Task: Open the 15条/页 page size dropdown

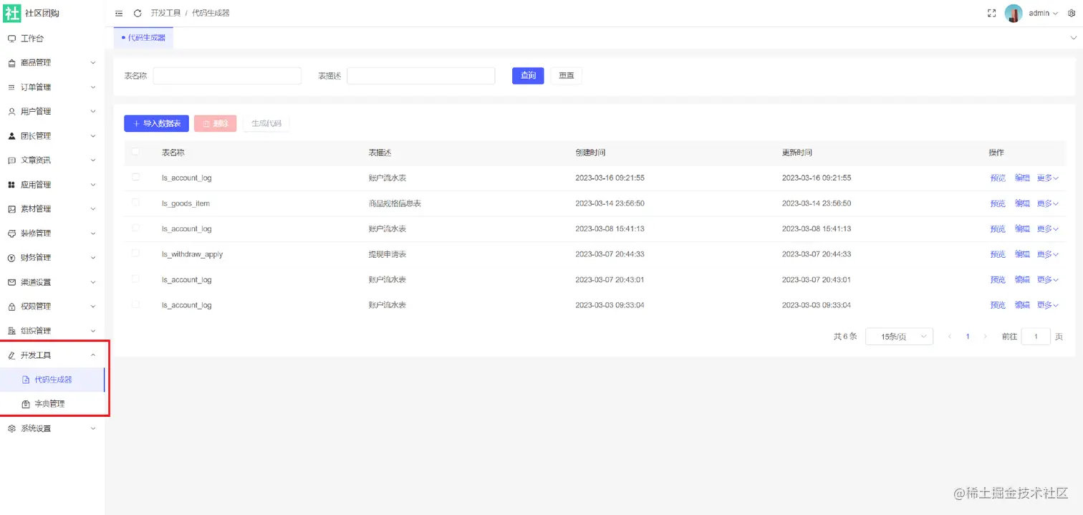Action: tap(899, 337)
